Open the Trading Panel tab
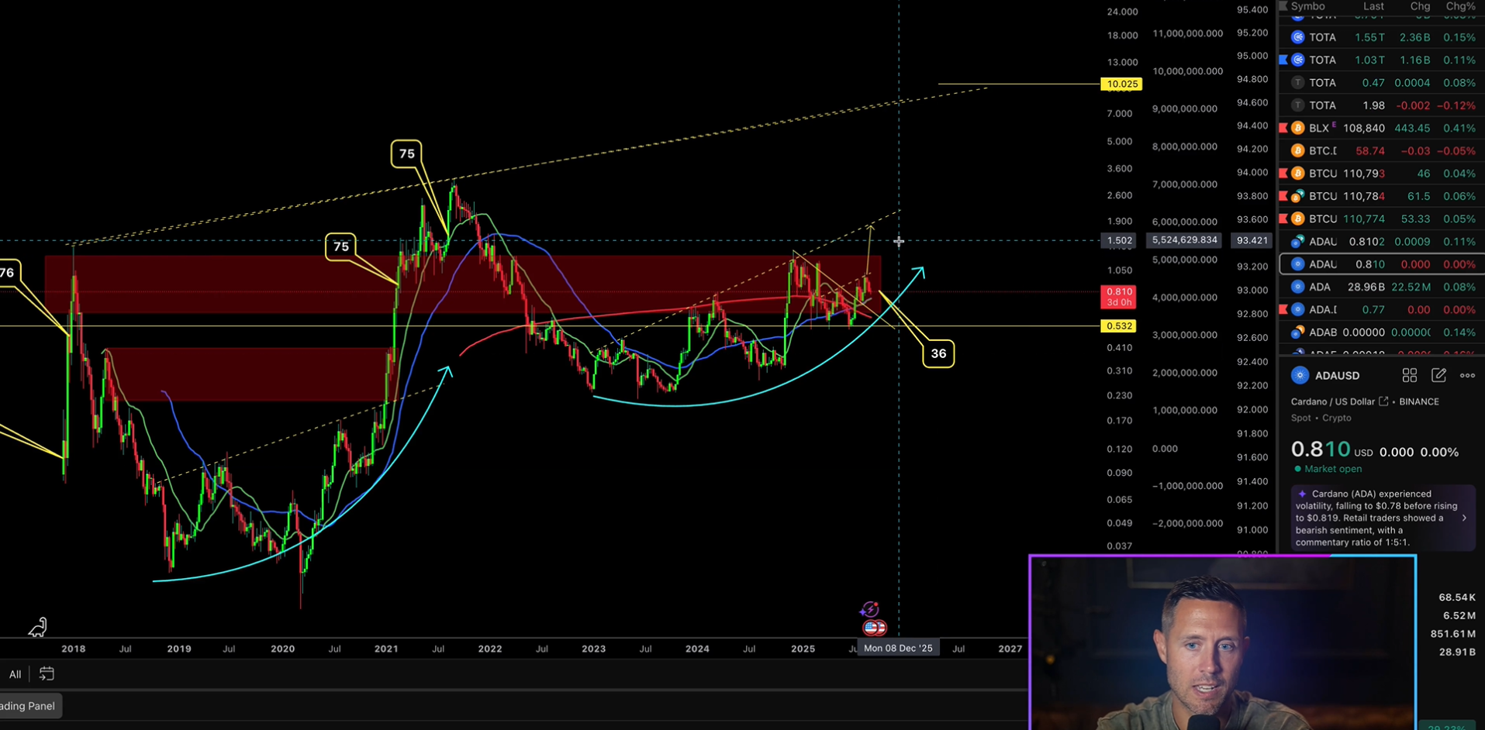 [x=29, y=706]
